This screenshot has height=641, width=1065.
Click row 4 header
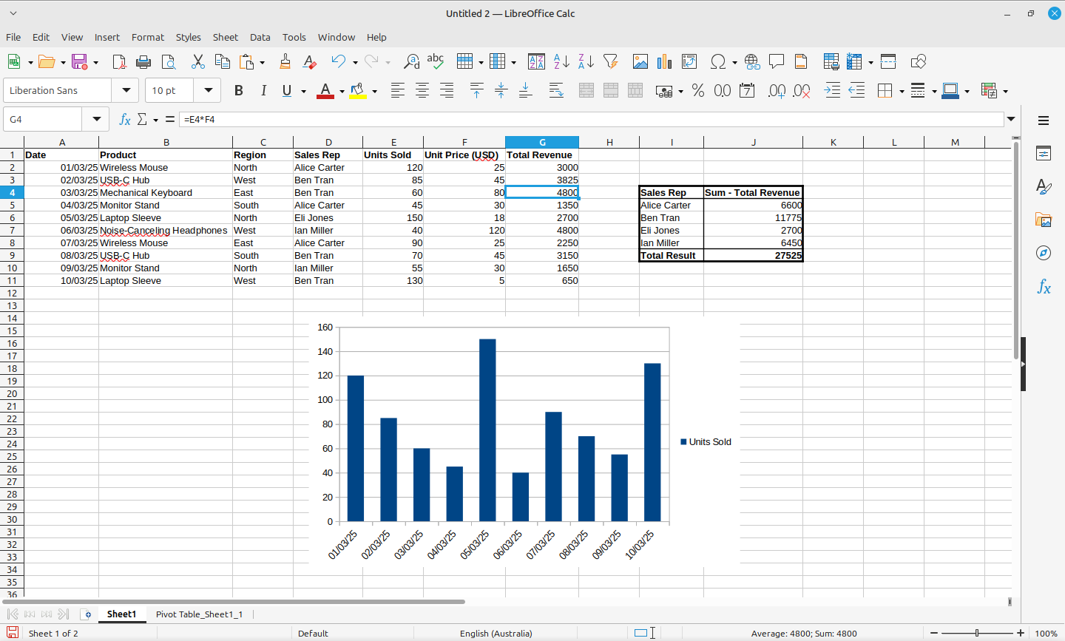tap(12, 192)
